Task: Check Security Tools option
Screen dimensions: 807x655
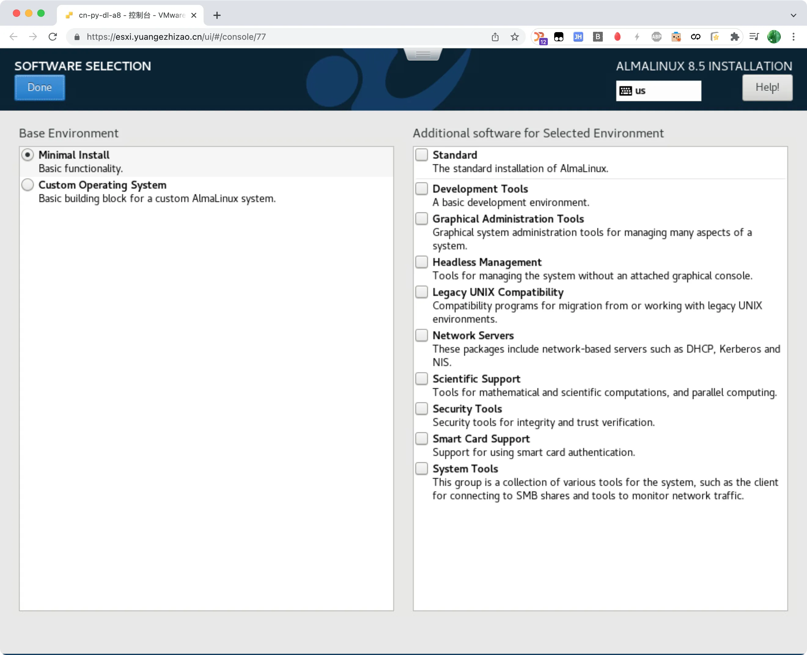Action: 422,409
